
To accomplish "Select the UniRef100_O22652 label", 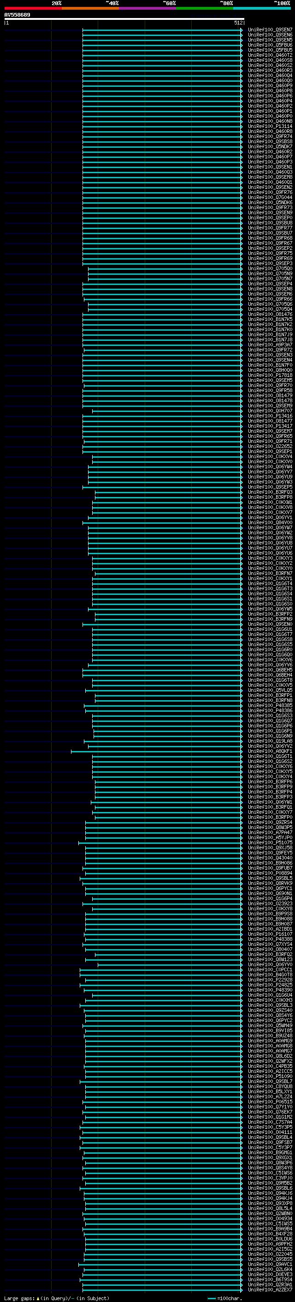I will [270, 446].
